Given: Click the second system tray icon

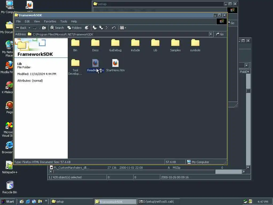Looking at the screenshot, I should [250, 202].
